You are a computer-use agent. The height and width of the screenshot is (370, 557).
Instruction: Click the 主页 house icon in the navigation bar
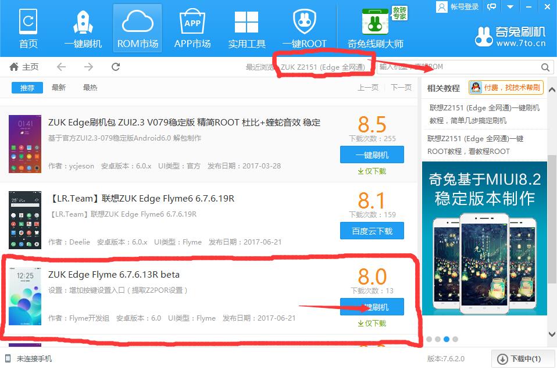(15, 67)
